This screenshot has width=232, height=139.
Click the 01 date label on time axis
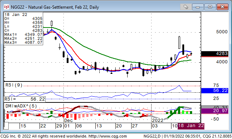coord(67,126)
